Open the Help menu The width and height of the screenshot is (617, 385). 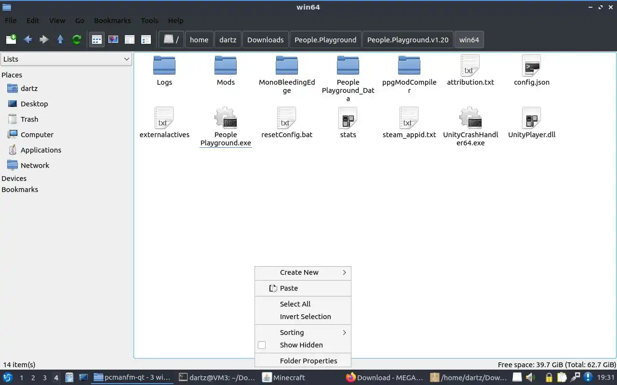pos(175,21)
